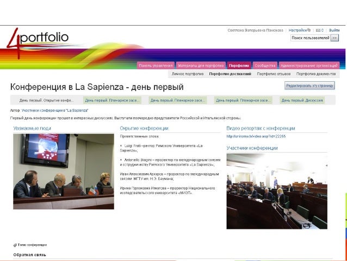Click the Иван Алексеевич Архаров text line
This screenshot has height=261, width=347.
[x=170, y=177]
